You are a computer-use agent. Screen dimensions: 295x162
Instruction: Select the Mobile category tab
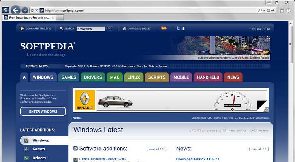181,77
